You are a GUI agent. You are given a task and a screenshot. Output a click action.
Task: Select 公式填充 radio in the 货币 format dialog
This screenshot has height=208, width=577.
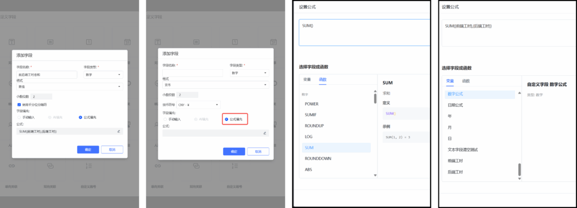[227, 119]
